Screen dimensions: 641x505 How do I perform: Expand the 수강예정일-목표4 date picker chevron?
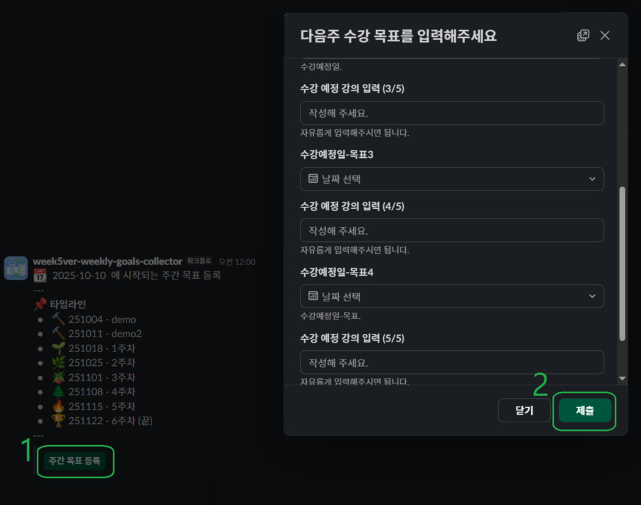[592, 296]
